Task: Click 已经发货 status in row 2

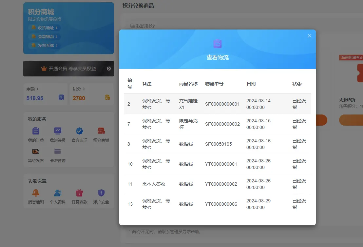Action: pyautogui.click(x=299, y=104)
